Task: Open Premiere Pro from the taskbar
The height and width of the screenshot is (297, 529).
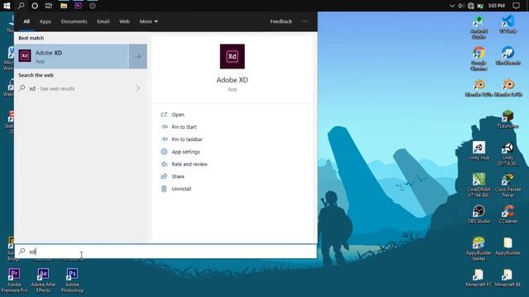Action: click(78, 6)
